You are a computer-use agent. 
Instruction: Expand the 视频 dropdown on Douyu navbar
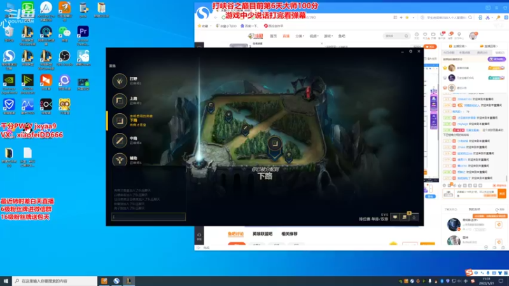click(314, 36)
